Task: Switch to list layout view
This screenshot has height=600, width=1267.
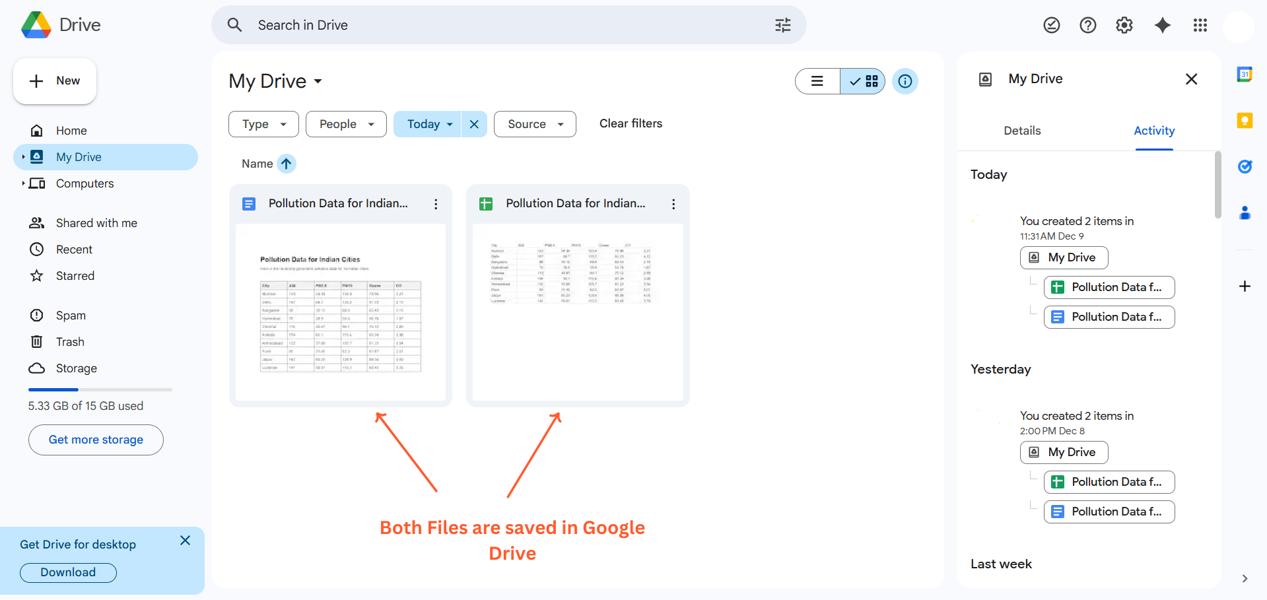Action: [x=817, y=81]
